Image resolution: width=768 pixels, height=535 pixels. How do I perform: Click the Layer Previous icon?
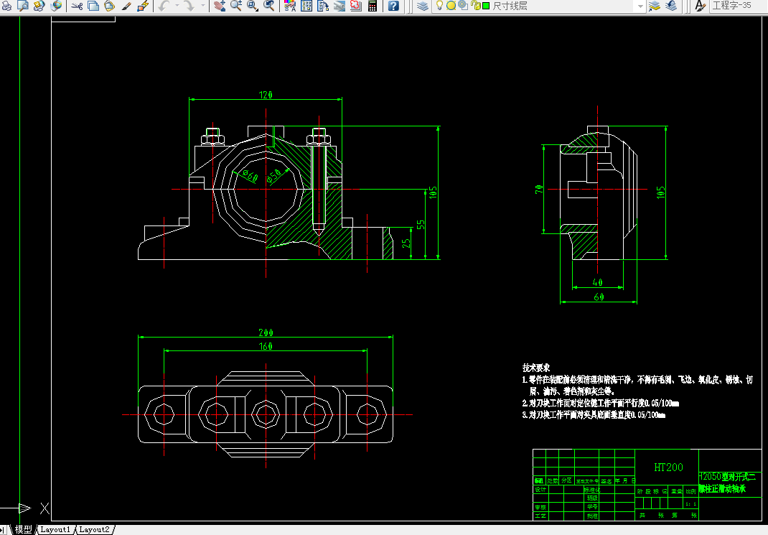[672, 6]
